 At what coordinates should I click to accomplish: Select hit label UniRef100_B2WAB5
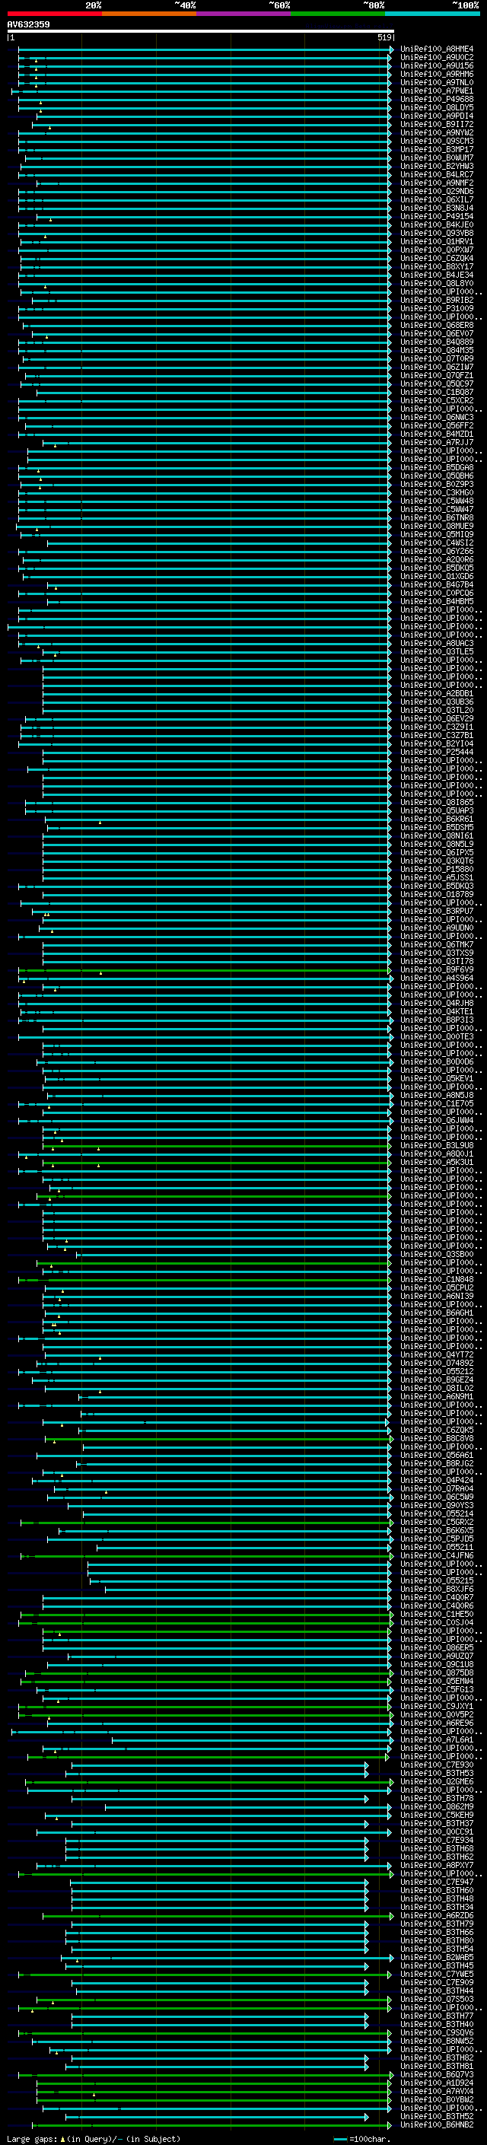437,1957
